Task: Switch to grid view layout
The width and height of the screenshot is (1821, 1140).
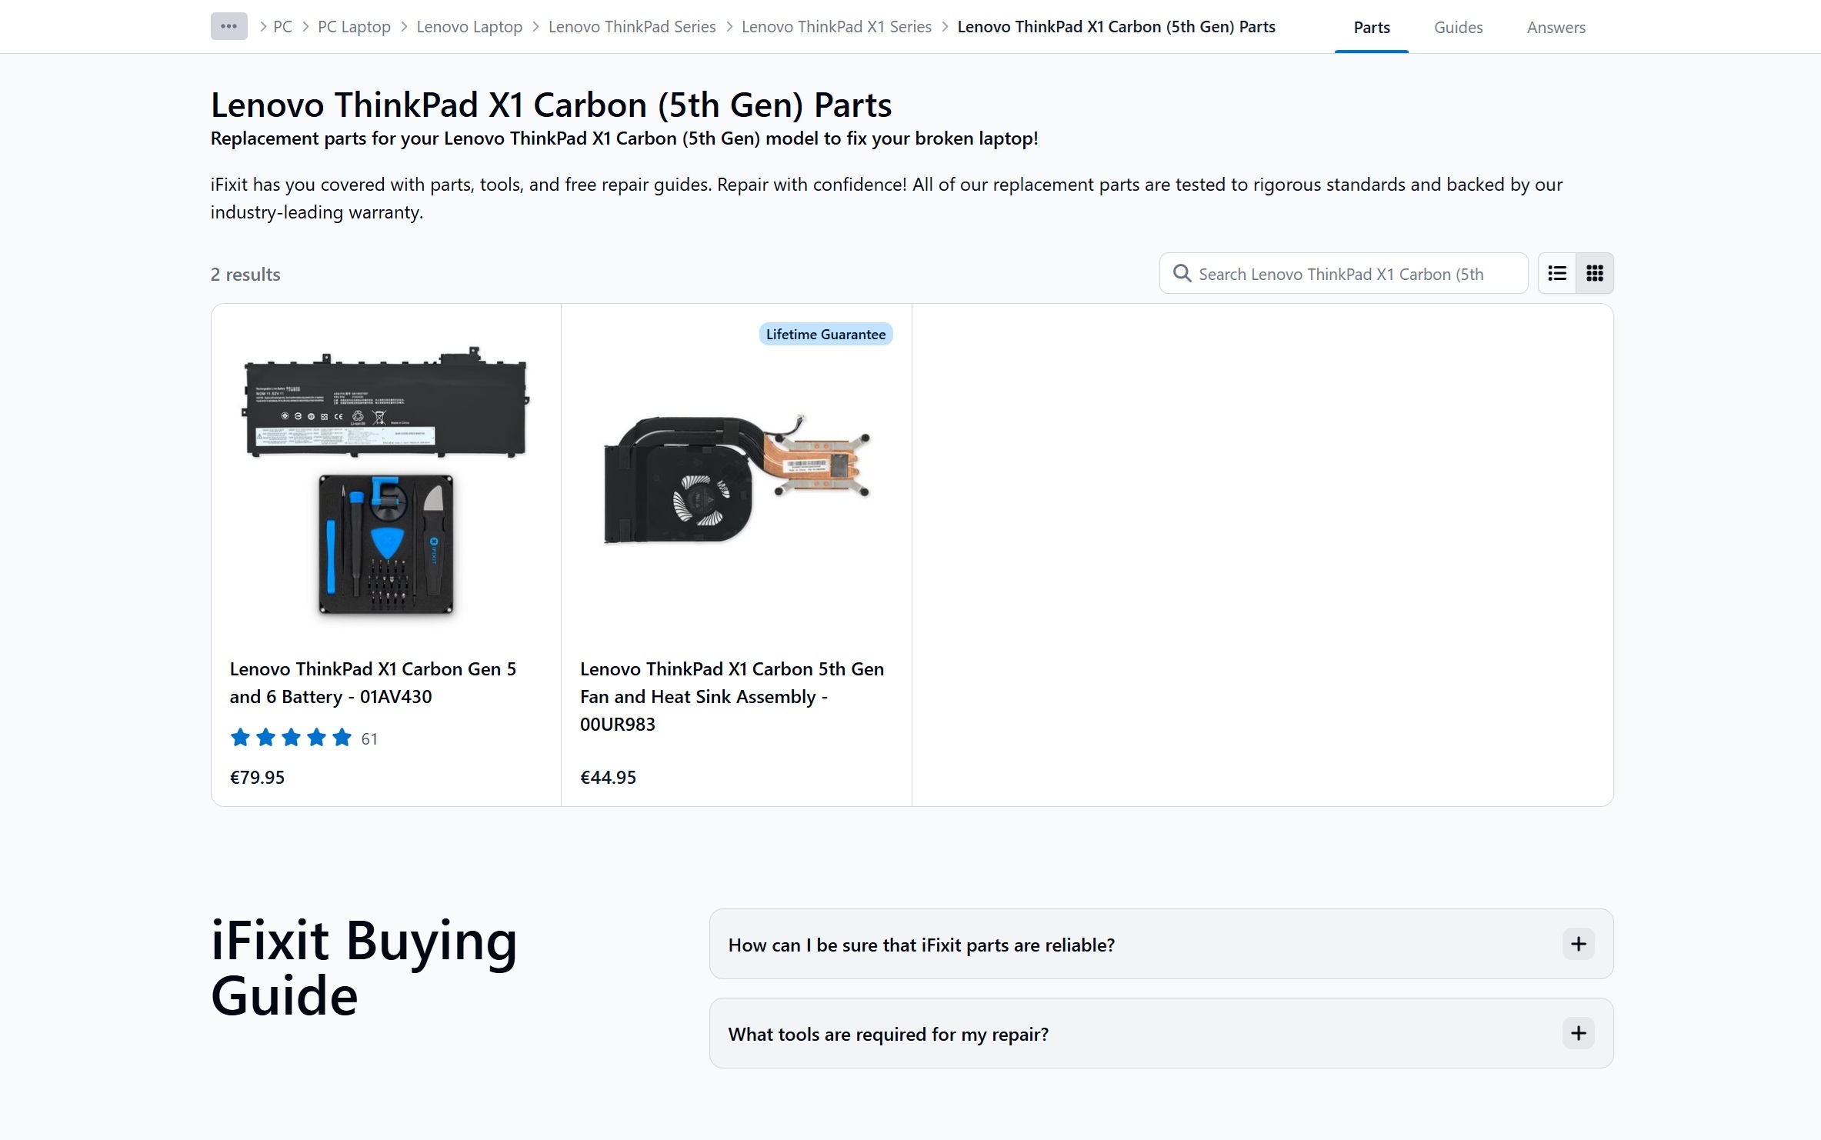Action: (x=1594, y=273)
